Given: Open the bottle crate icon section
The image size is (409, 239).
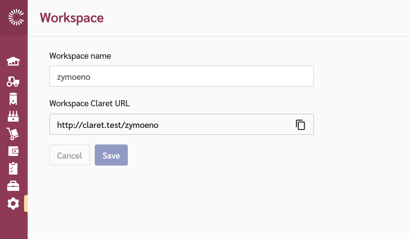Looking at the screenshot, I should [13, 116].
